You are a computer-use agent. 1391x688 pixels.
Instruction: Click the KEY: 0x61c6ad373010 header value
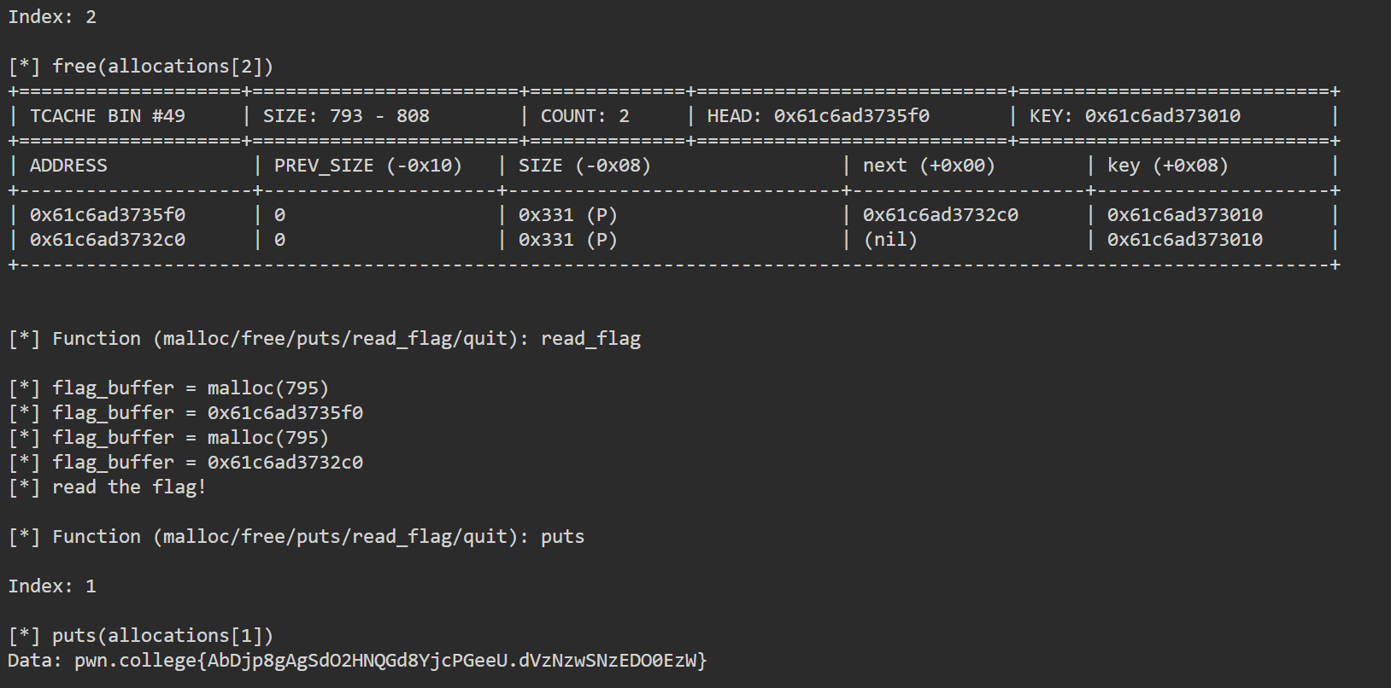[x=1135, y=116]
